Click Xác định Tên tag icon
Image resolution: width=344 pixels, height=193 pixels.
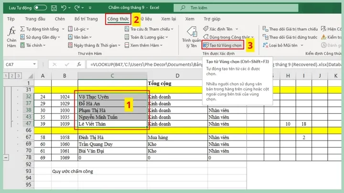(x=205, y=29)
